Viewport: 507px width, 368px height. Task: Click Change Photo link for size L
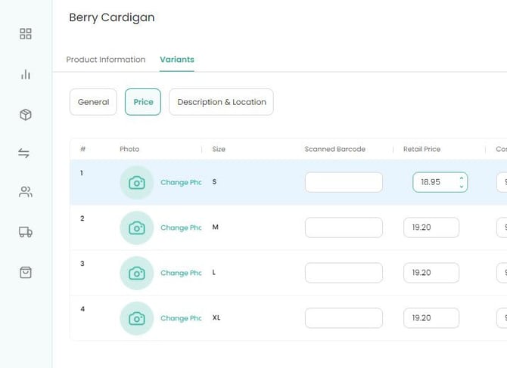coord(181,274)
